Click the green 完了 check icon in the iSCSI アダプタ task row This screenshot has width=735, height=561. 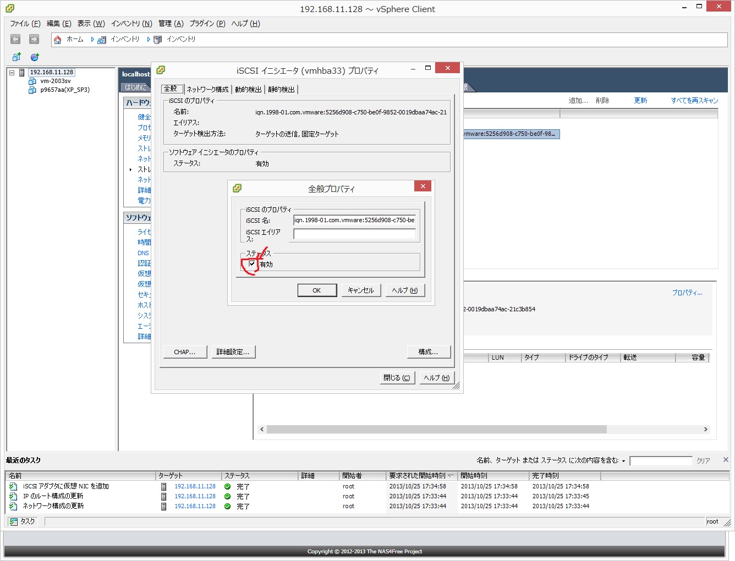click(x=228, y=487)
